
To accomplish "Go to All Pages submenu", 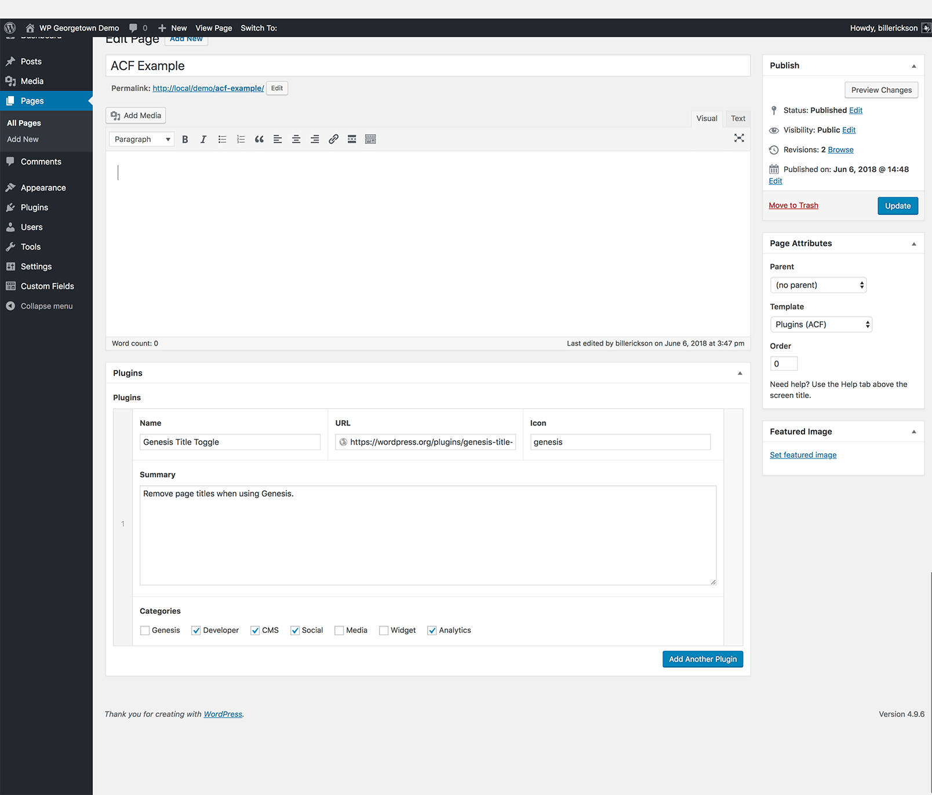I will coord(24,123).
